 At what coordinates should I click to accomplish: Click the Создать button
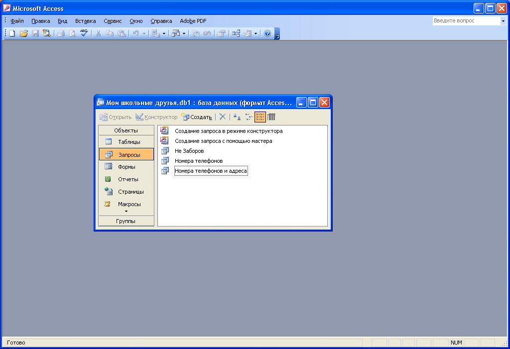197,117
